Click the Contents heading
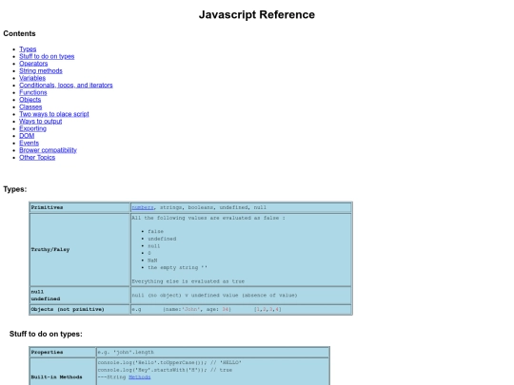514x385 pixels. 19,33
